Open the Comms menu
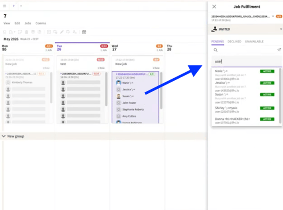Viewport: 283px width, 210px height. click(41, 23)
